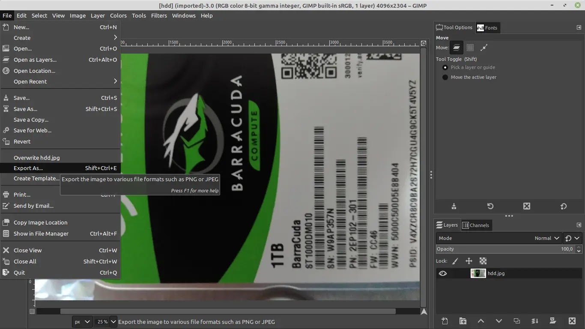The height and width of the screenshot is (329, 585).
Task: Choose Quit in File menu
Action: (60, 272)
